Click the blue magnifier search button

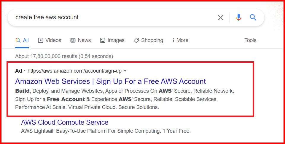point(253,18)
